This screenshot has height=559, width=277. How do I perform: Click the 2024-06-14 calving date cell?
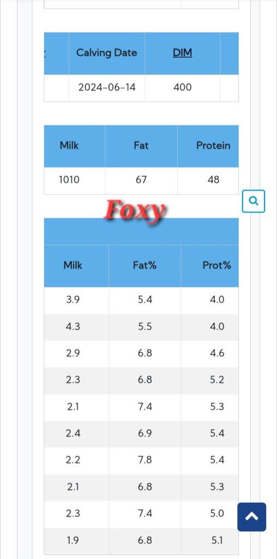coord(106,88)
